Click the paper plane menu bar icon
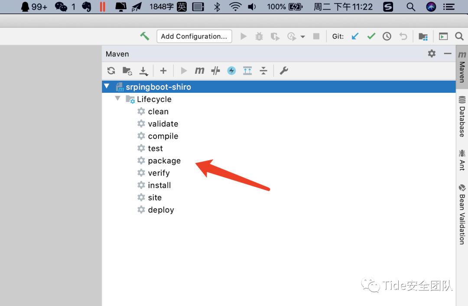468x306 pixels. pyautogui.click(x=136, y=7)
